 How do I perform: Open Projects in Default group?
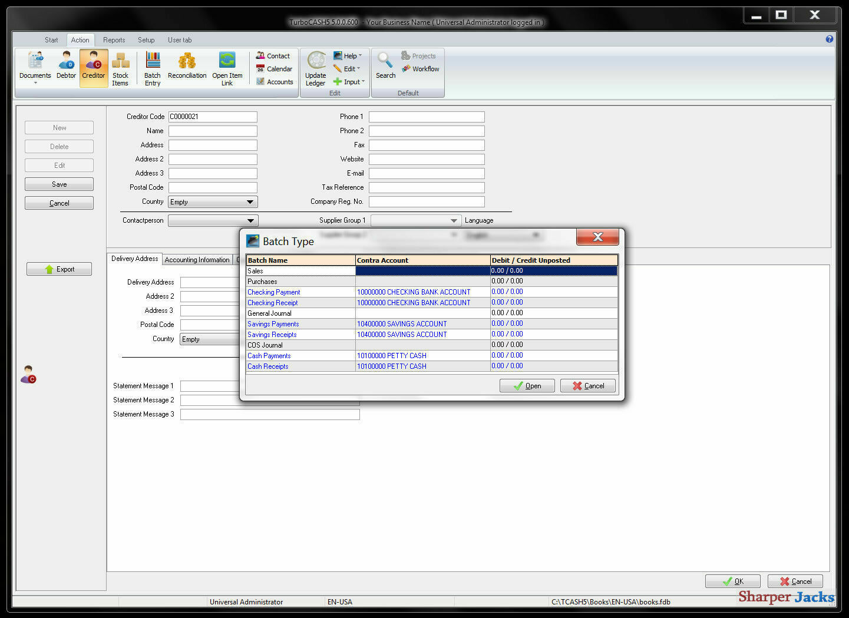click(418, 56)
